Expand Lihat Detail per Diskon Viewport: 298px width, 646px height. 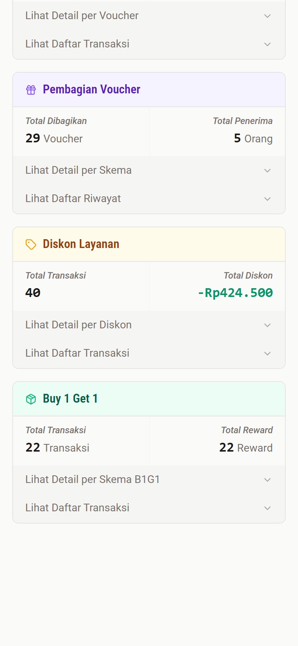click(x=78, y=325)
